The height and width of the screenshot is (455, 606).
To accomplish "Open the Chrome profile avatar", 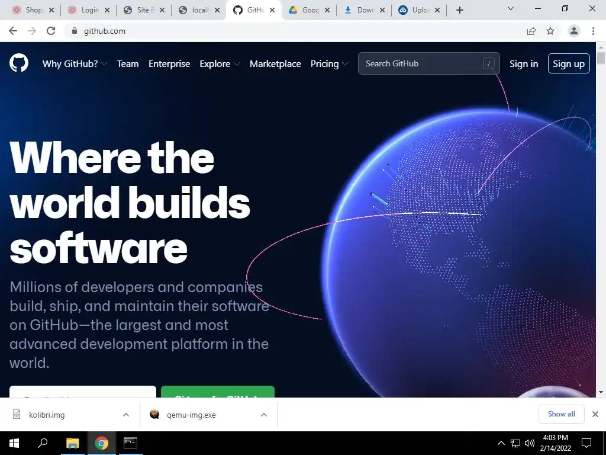I will [574, 31].
